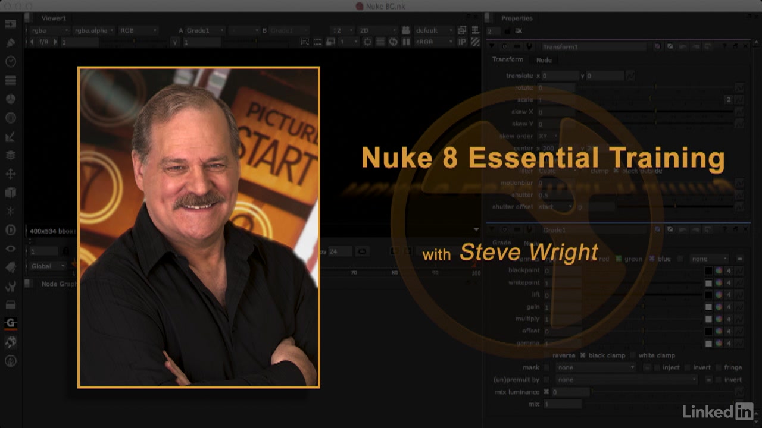Toggle the mix luminance checkbox
This screenshot has width=762, height=428.
coord(546,392)
